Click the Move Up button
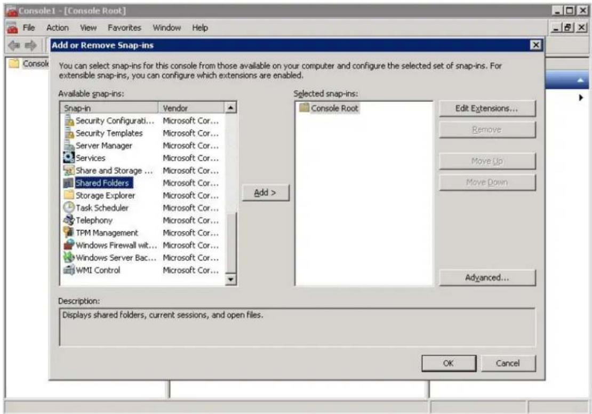Viewport: 592px width, 414px height. [487, 161]
